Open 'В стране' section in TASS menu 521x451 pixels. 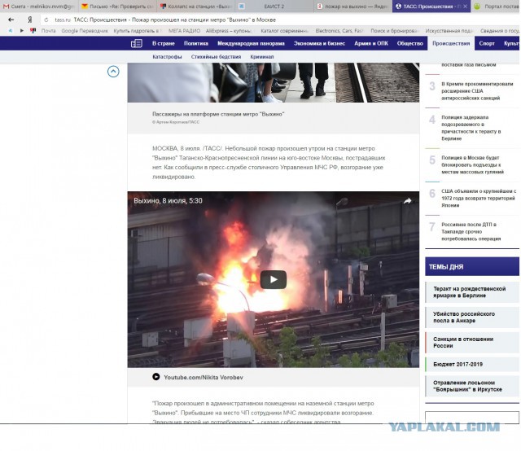click(163, 43)
